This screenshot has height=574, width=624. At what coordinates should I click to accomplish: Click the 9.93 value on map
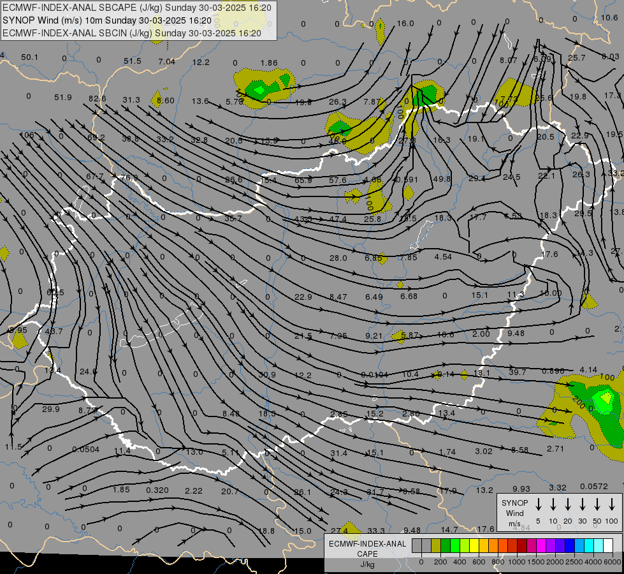[521, 489]
